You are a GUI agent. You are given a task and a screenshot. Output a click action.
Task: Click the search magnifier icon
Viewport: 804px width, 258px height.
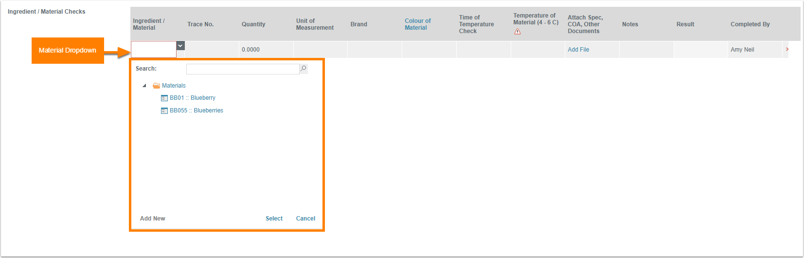304,69
